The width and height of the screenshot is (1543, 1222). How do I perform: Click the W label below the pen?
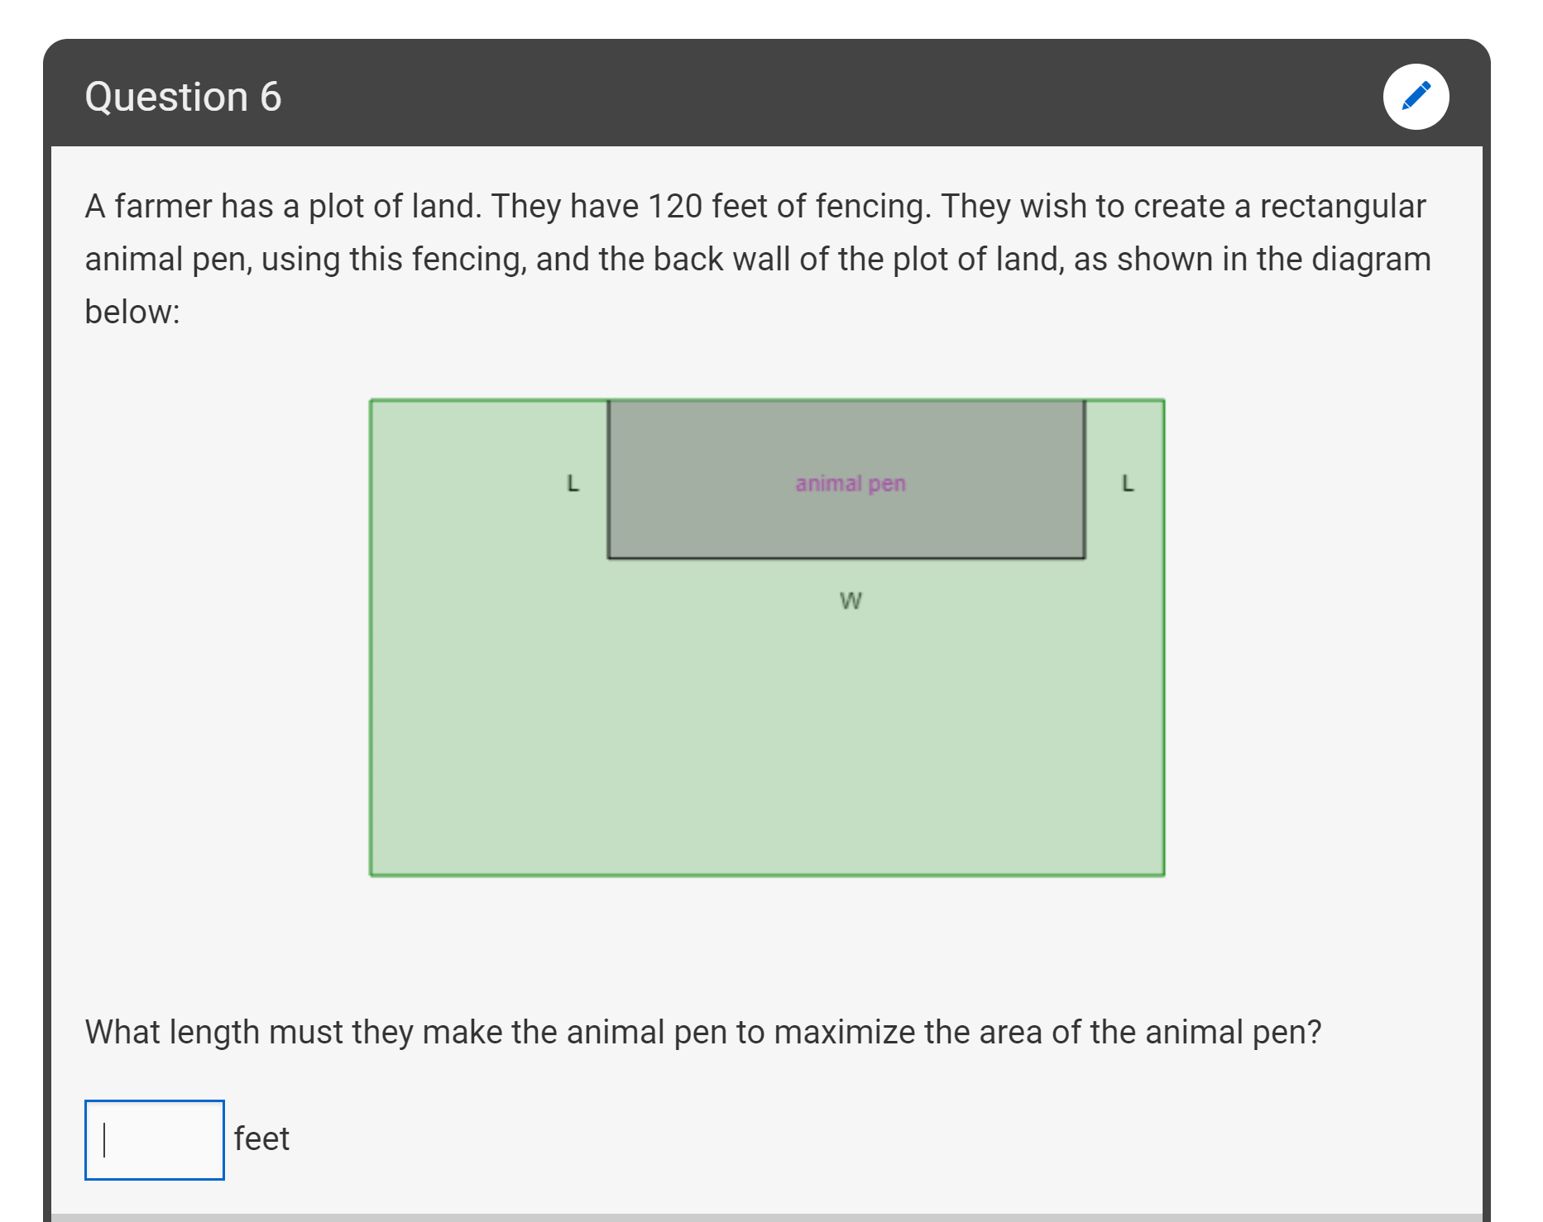(851, 600)
